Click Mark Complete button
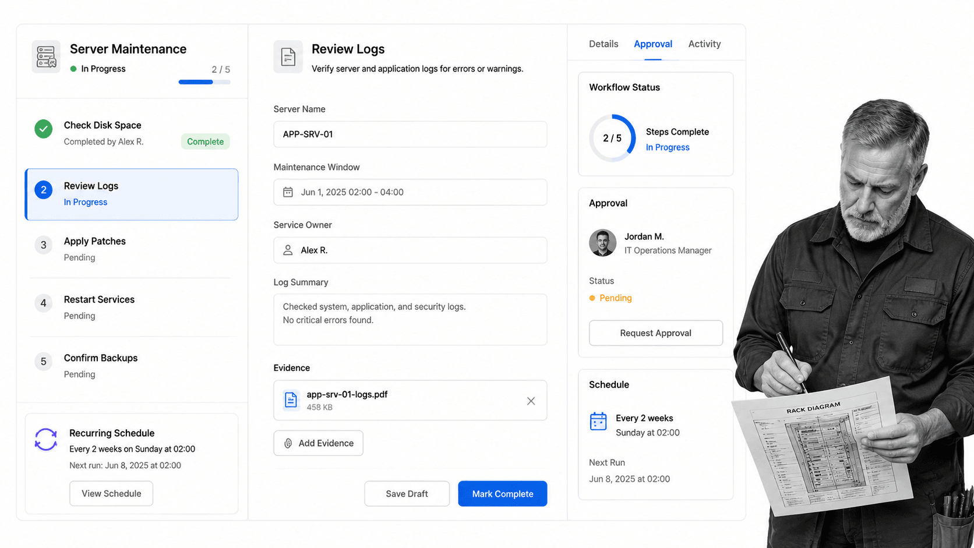This screenshot has width=974, height=548. [503, 494]
